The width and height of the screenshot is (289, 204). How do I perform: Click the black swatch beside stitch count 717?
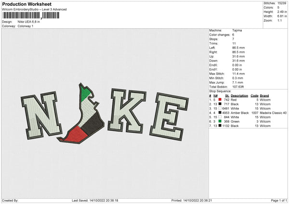[220, 104]
